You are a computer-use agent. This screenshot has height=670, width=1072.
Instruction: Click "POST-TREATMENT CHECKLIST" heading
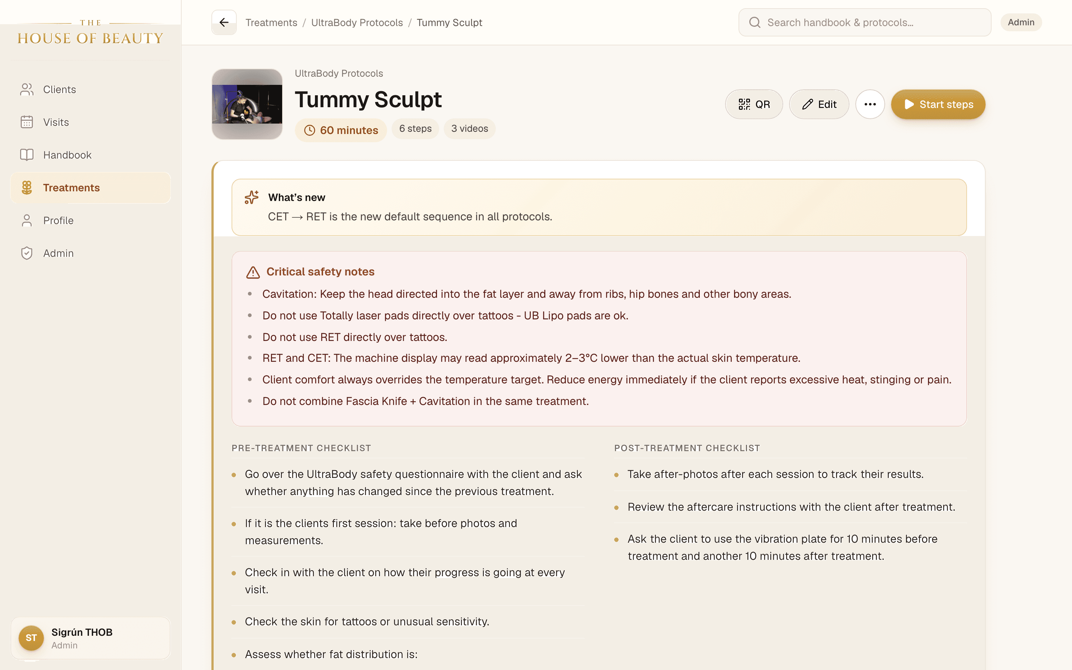point(687,448)
